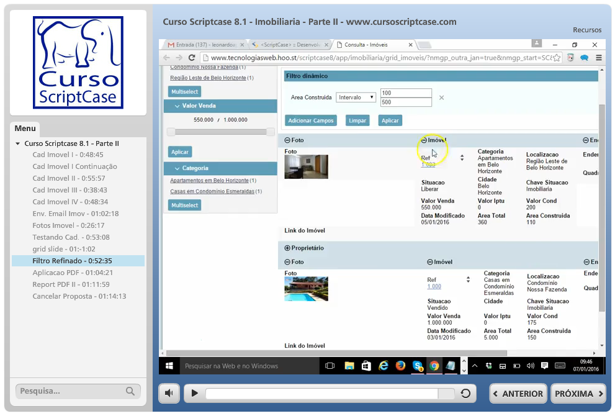The image size is (615, 416).
Task: Open lesson Testando Cad. - 0:53:08
Action: pyautogui.click(x=71, y=237)
